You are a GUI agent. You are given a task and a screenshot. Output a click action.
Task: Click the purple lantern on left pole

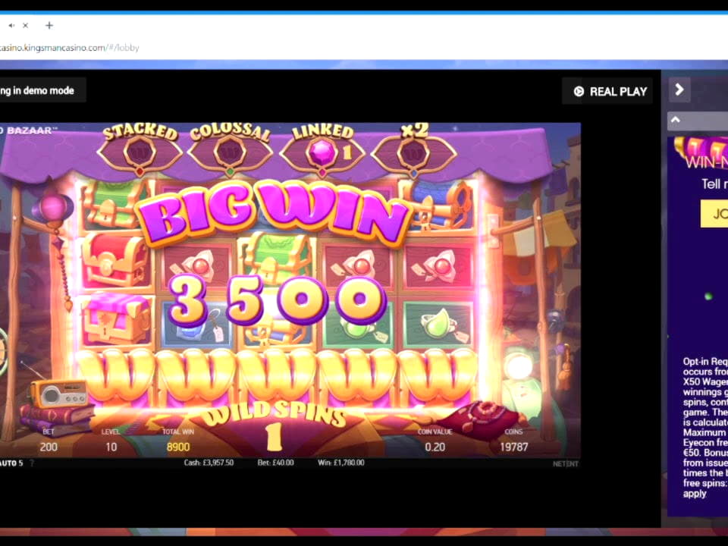[x=52, y=208]
